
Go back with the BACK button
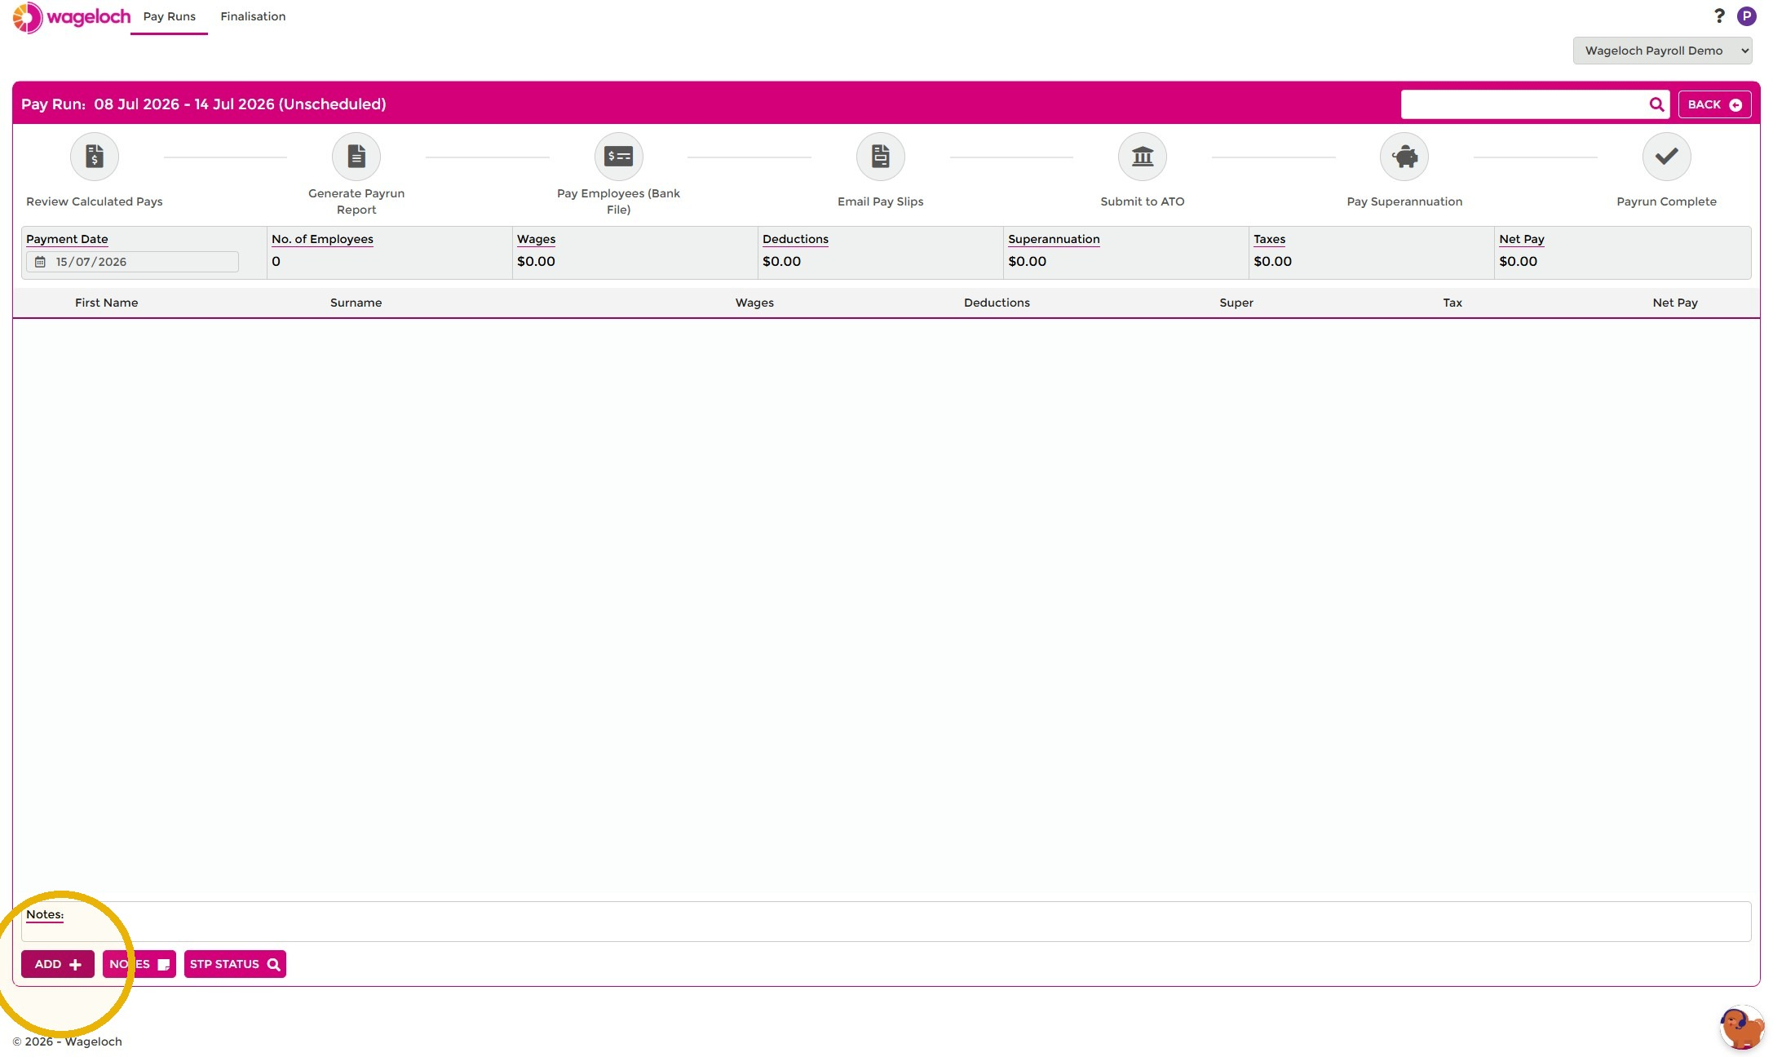[1714, 104]
